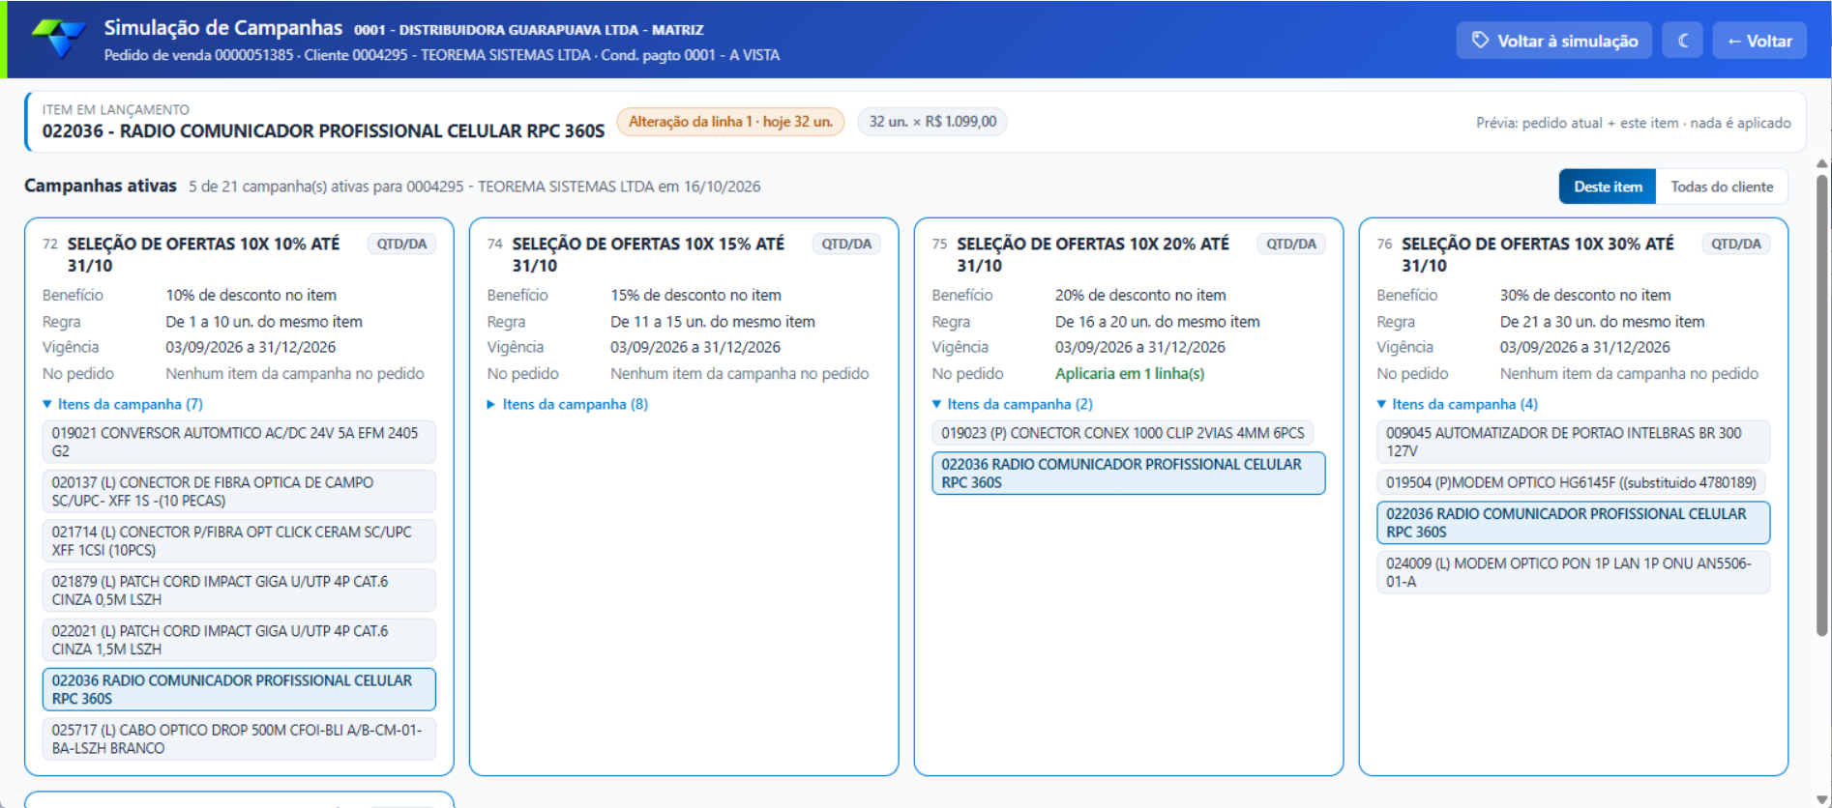Click QTD/DA badge on campaign 76
Viewport: 1832px width, 808px height.
coord(1736,244)
